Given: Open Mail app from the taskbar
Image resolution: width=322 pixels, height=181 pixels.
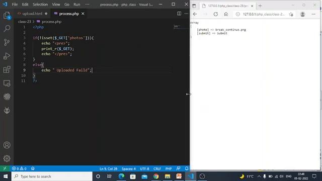Looking at the screenshot, I should [144, 176].
